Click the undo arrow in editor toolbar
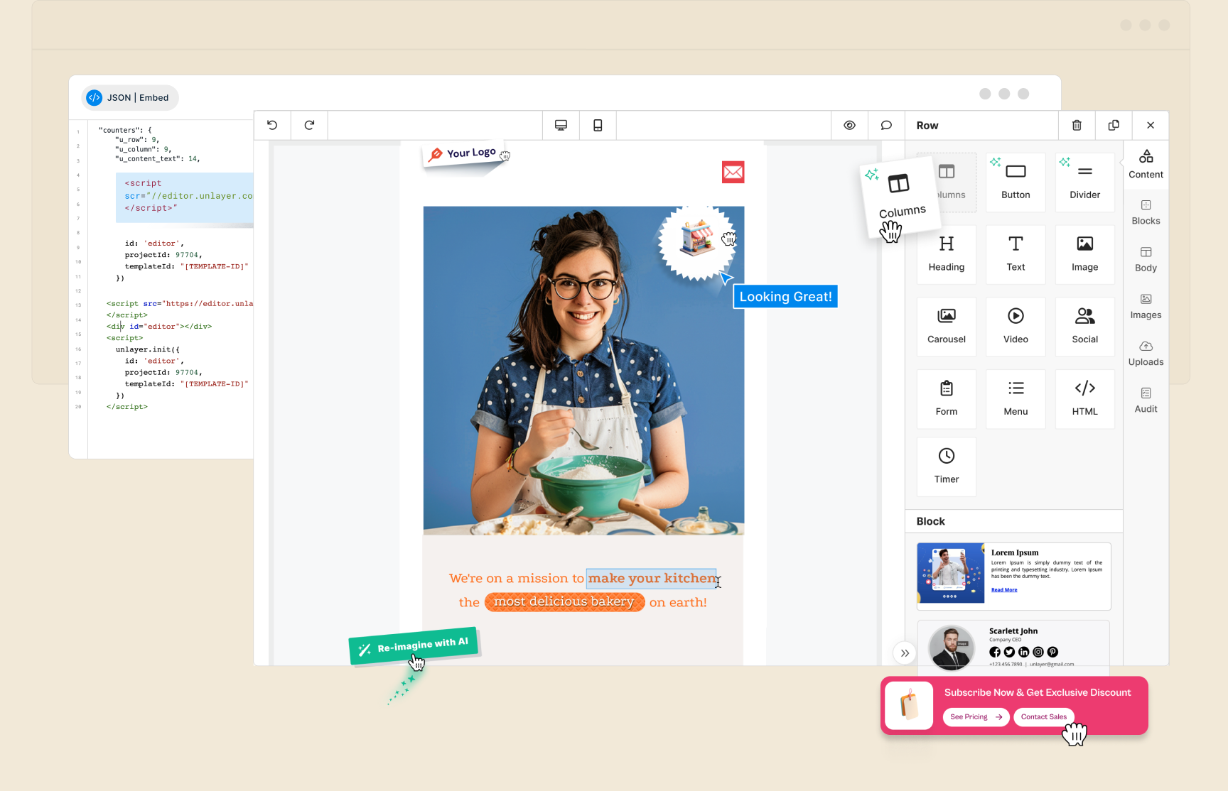The height and width of the screenshot is (791, 1228). [272, 125]
